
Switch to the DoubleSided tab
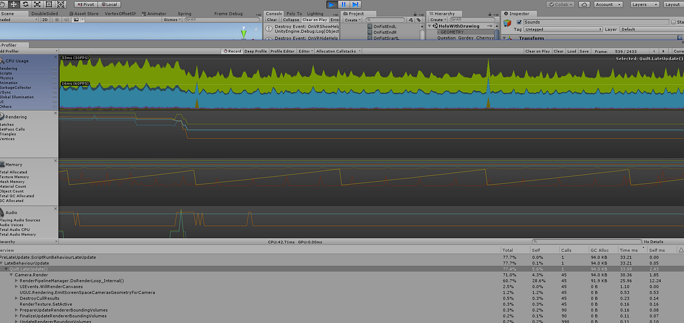[x=43, y=13]
